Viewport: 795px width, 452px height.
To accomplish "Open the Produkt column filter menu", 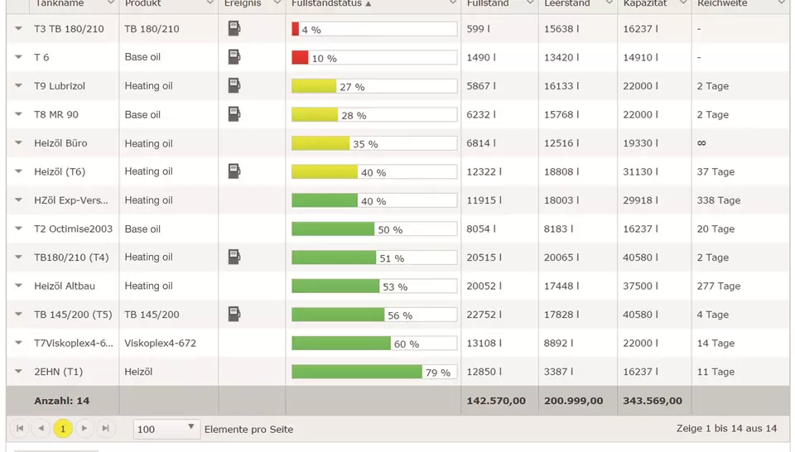I will (x=210, y=3).
